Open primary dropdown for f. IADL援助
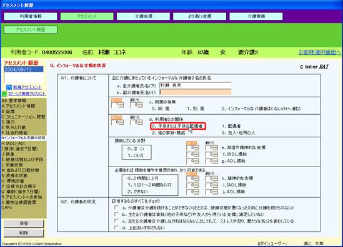 pyautogui.click(x=192, y=155)
